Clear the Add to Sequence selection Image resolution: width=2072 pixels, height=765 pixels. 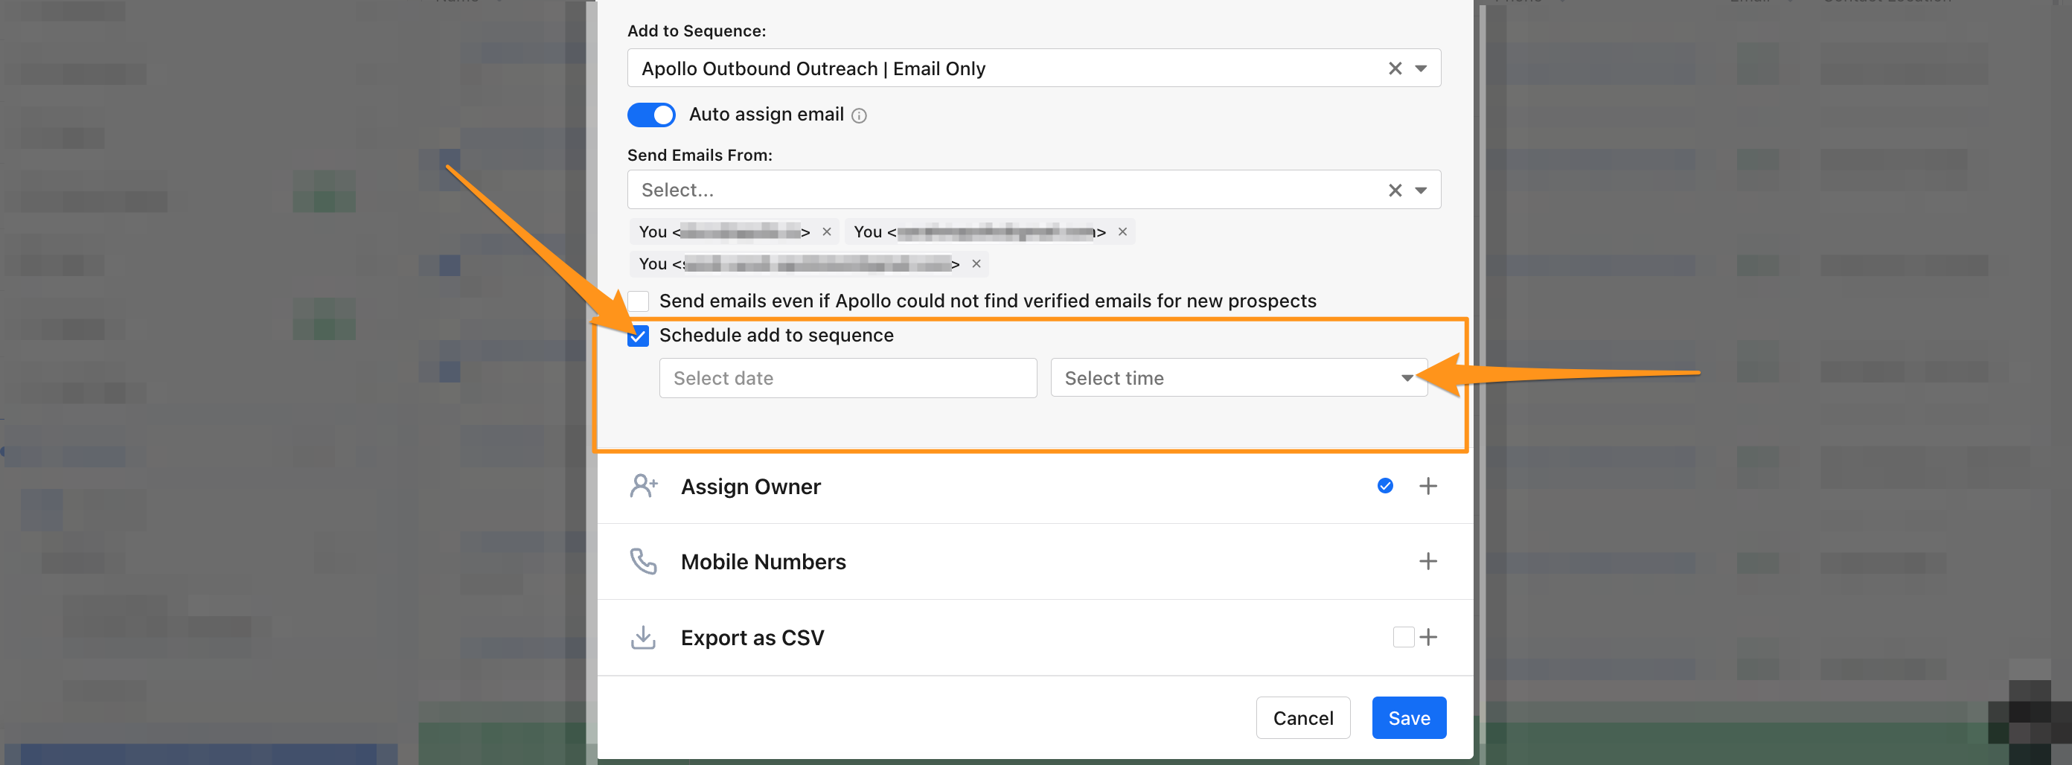(x=1395, y=68)
